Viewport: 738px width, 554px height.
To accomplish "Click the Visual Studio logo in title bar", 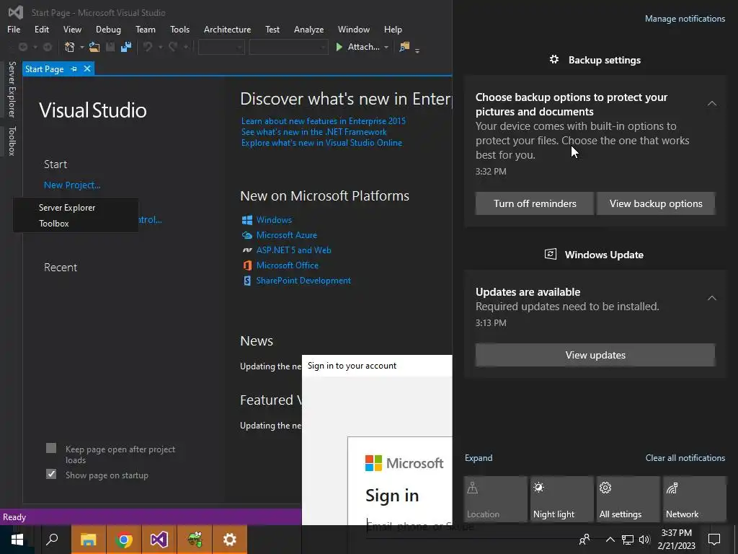I will pyautogui.click(x=16, y=12).
